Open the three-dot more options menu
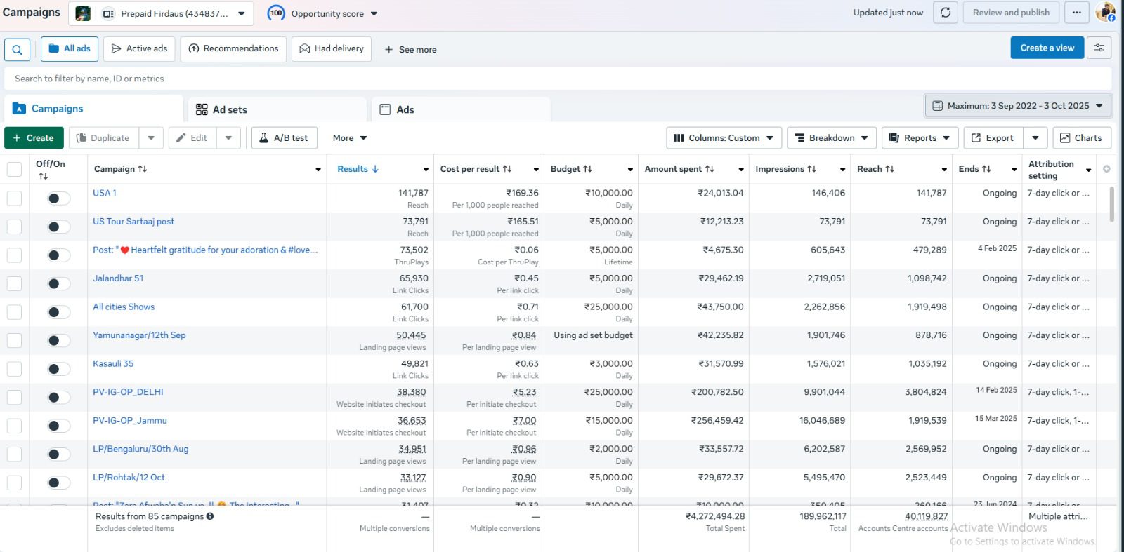The image size is (1124, 552). pyautogui.click(x=1076, y=13)
